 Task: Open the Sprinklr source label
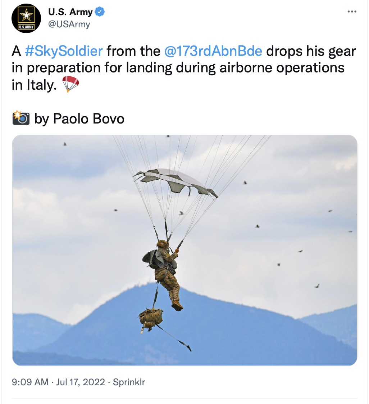(129, 382)
